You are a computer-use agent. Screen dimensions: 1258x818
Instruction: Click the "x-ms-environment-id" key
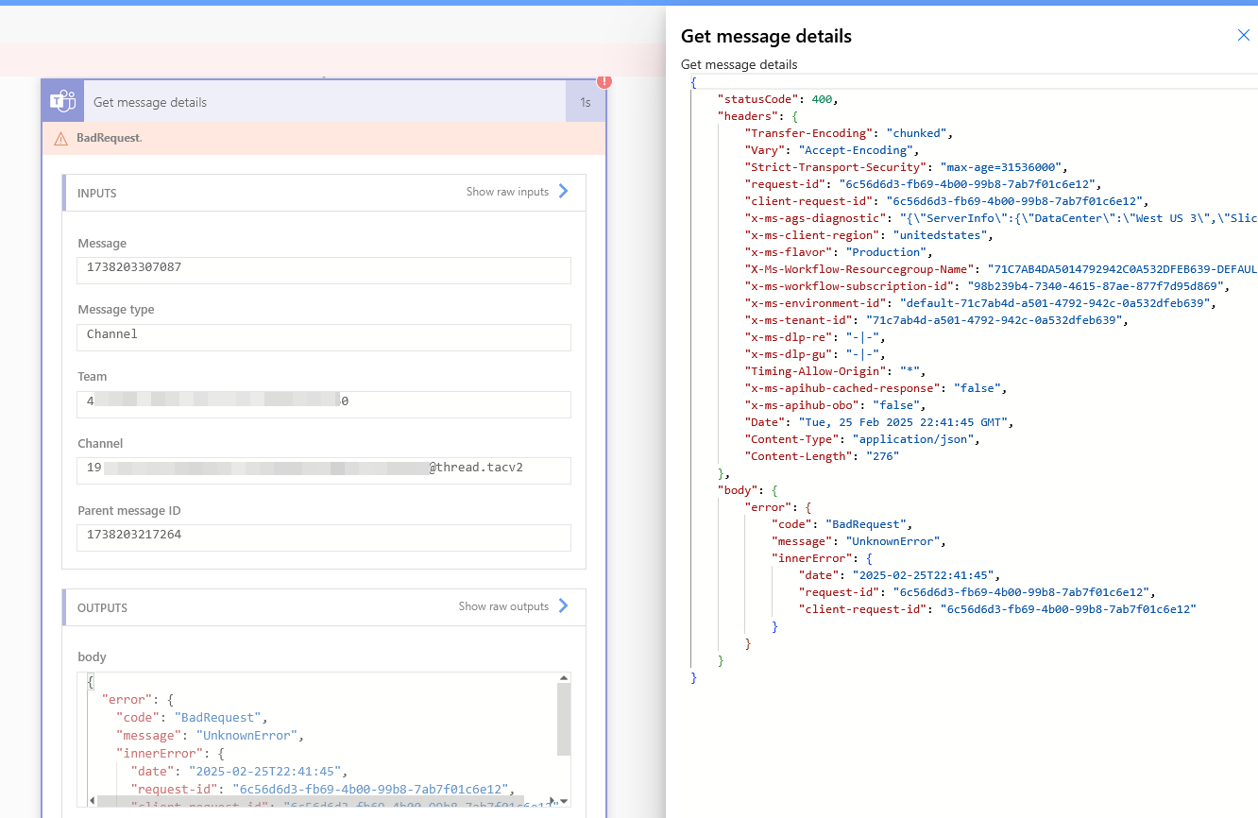815,303
